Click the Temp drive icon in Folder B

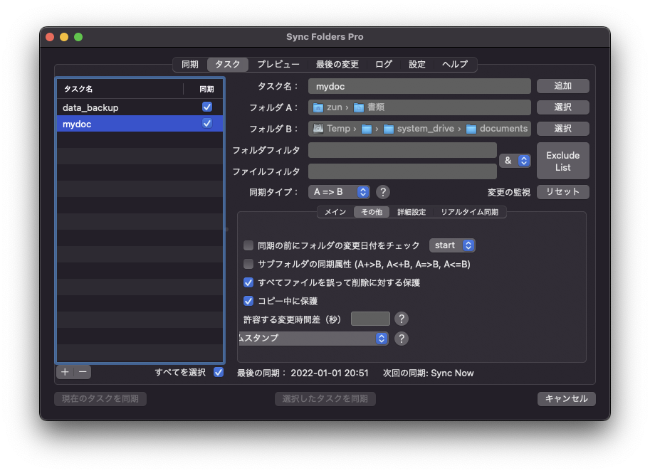[x=318, y=129]
